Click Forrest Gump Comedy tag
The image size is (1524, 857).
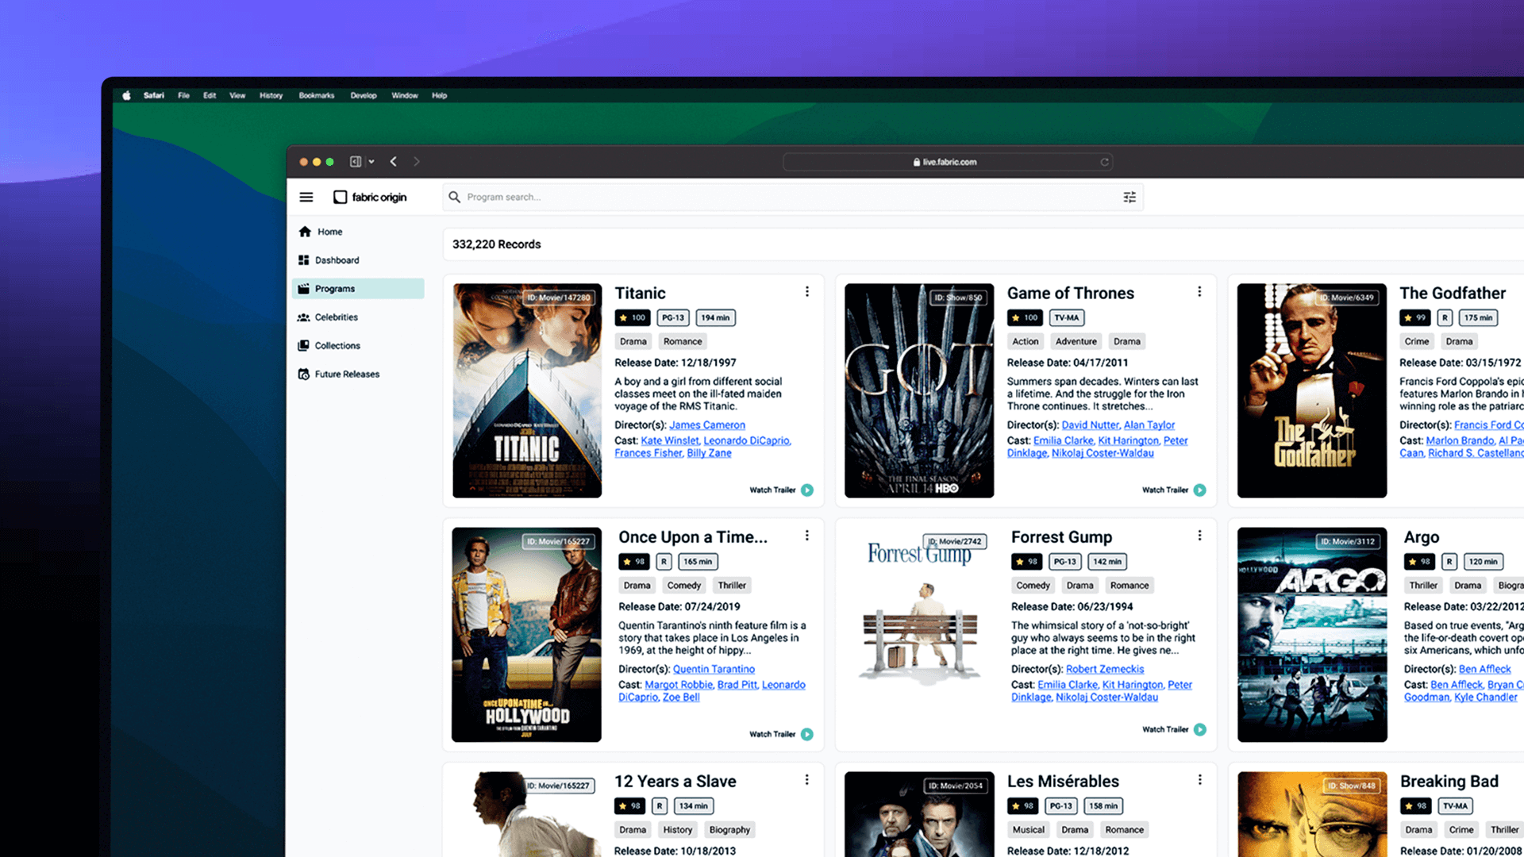(x=1033, y=586)
